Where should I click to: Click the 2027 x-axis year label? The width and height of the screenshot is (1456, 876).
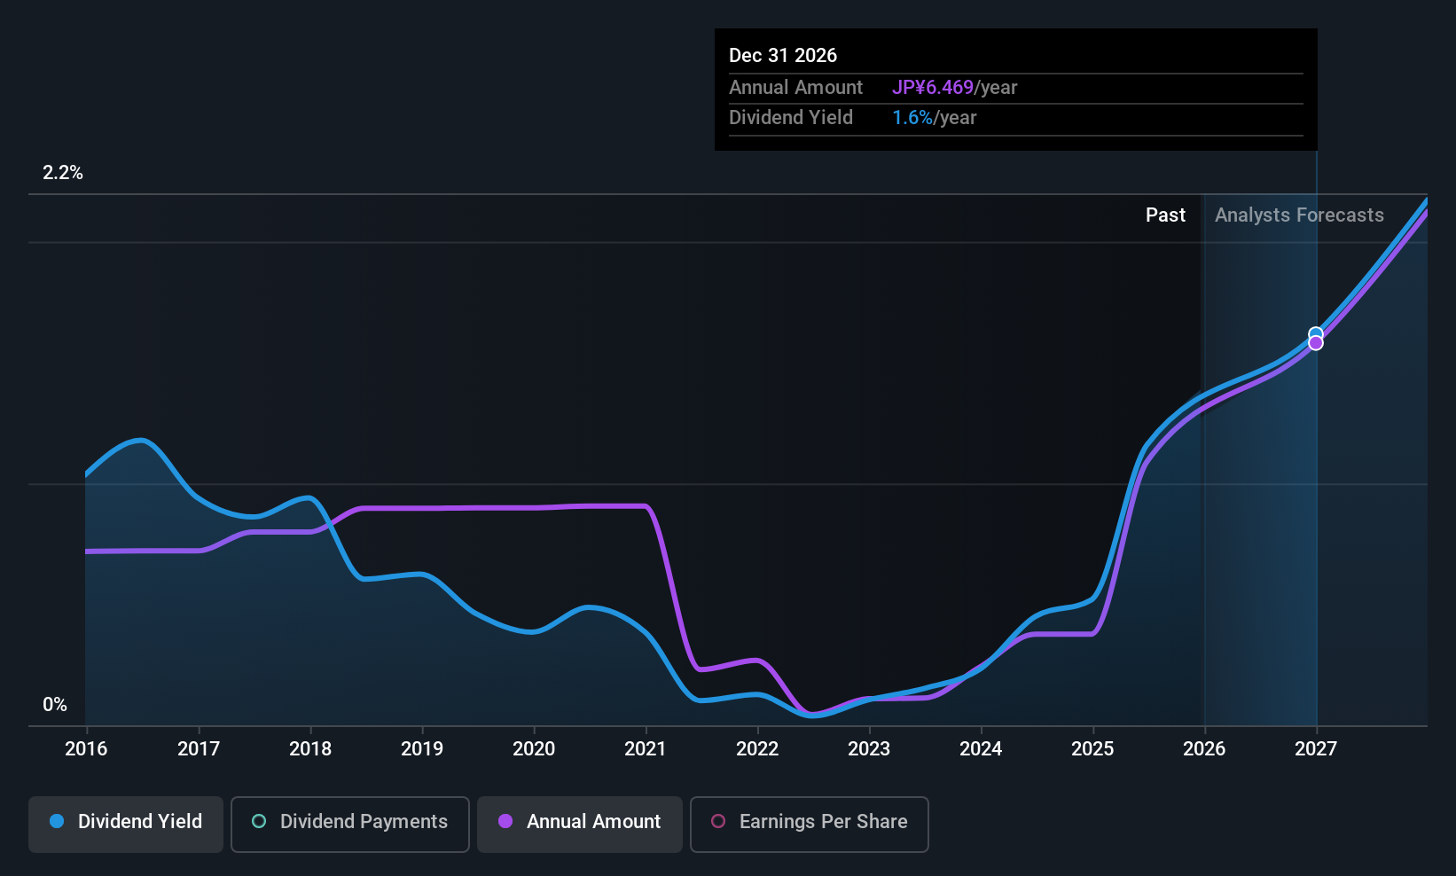tap(1316, 749)
